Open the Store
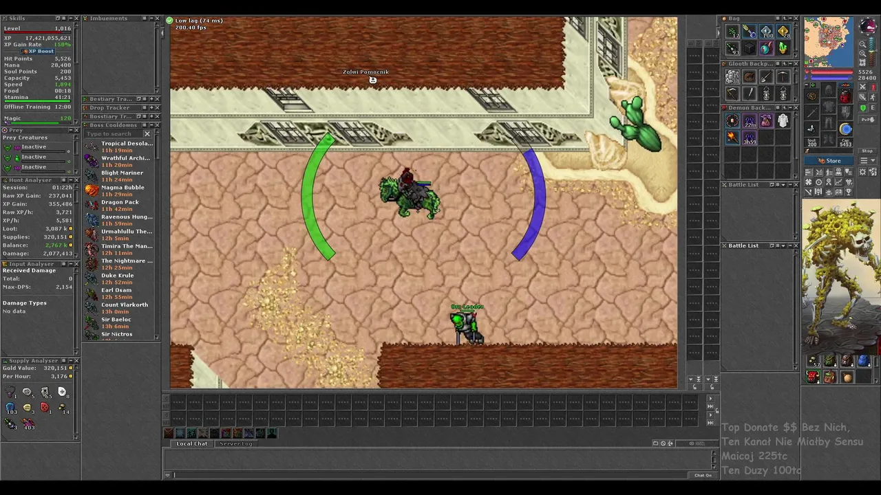 coord(829,161)
